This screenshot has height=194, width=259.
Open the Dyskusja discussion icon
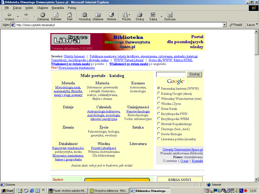click(x=170, y=15)
